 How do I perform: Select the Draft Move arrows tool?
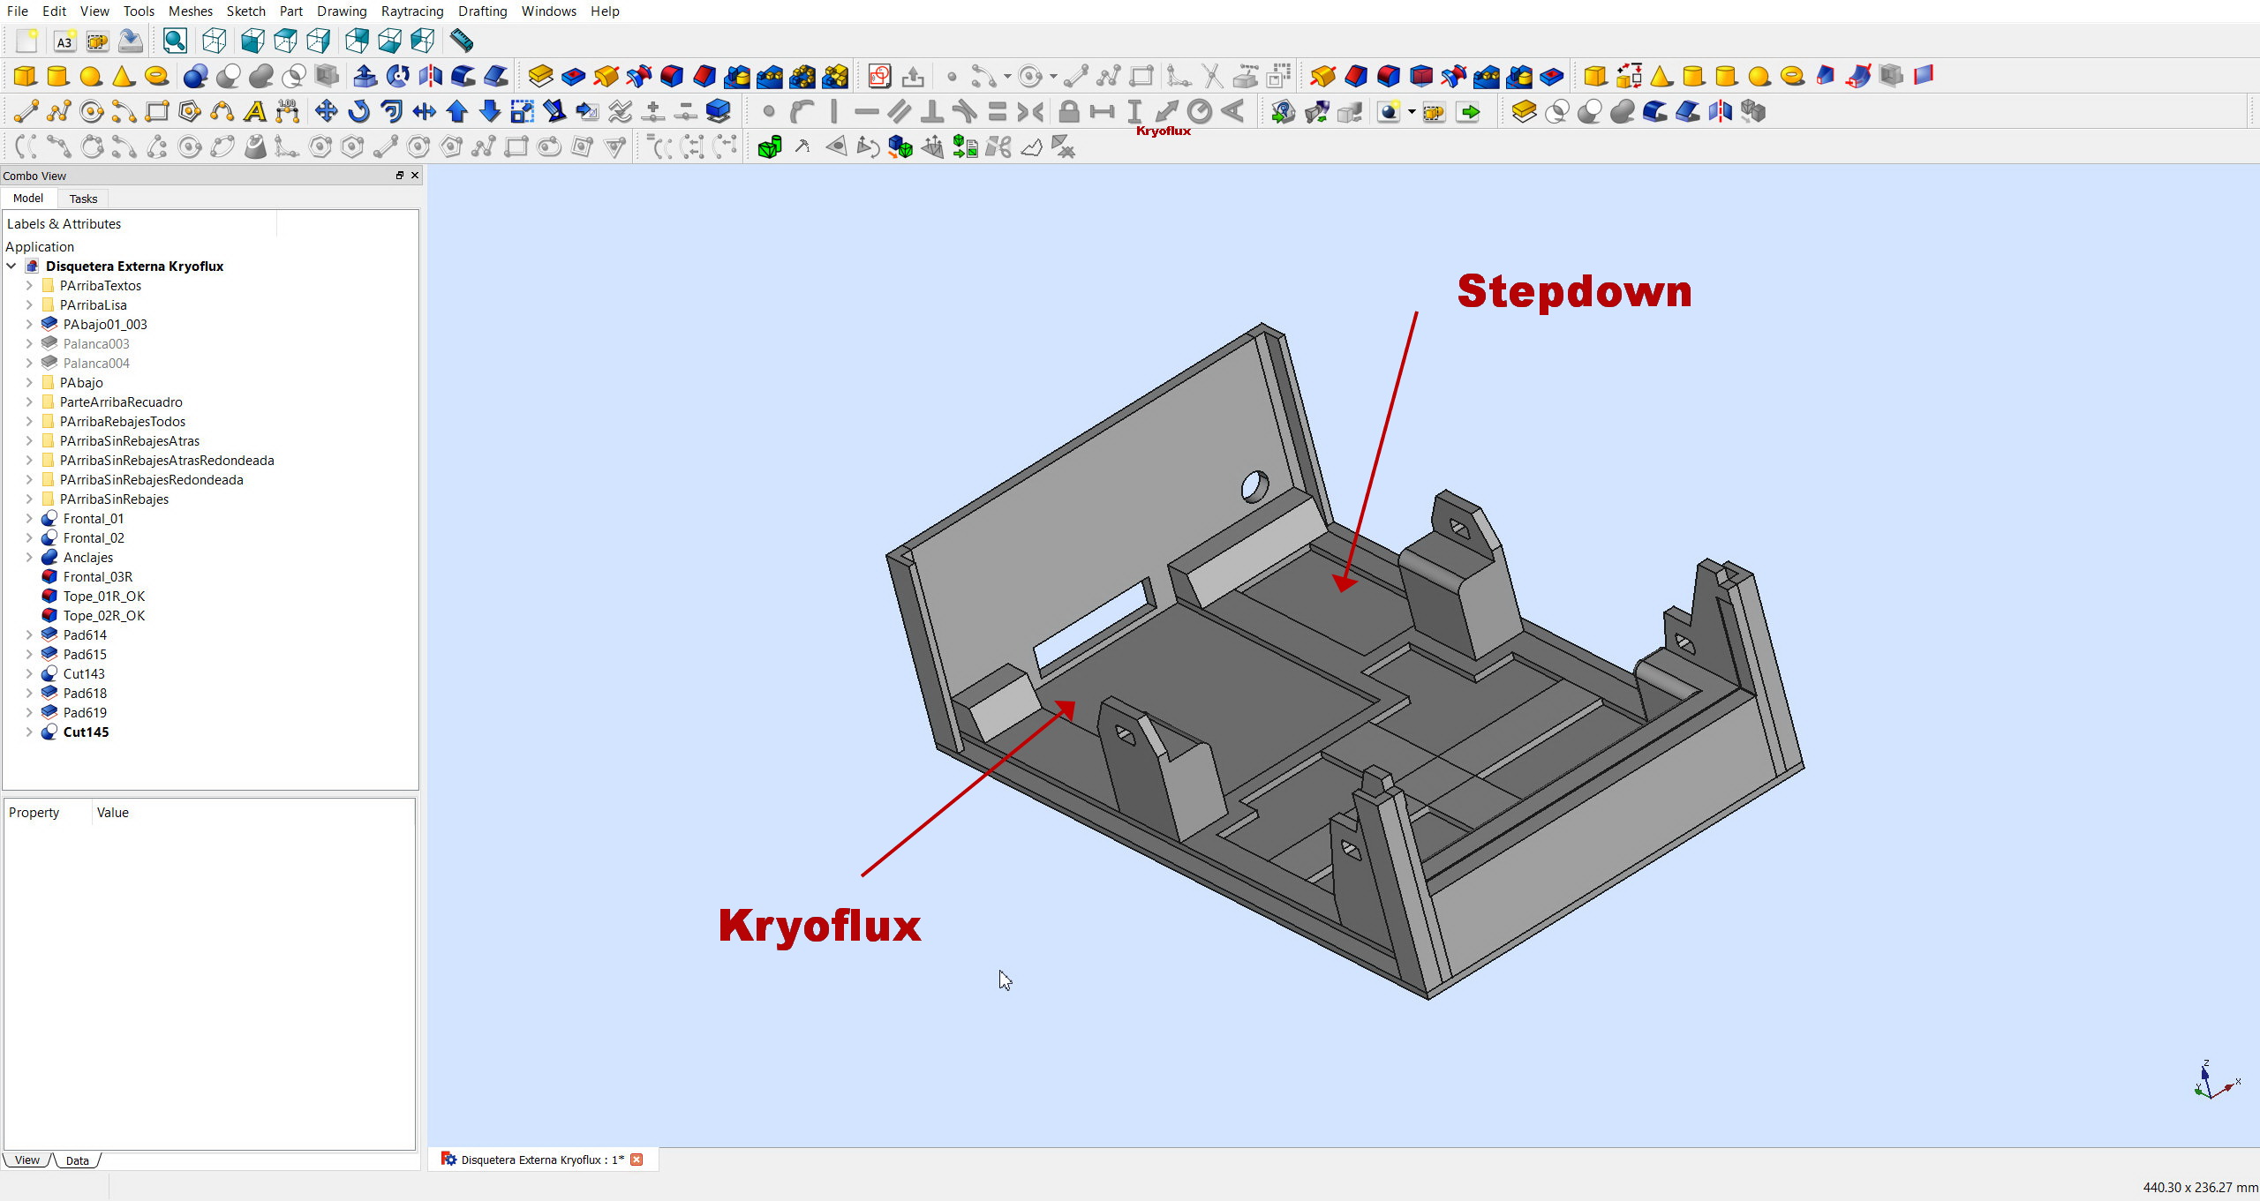pyautogui.click(x=326, y=111)
